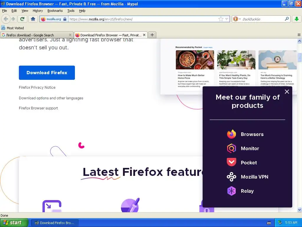The width and height of the screenshot is (302, 227).
Task: Open the Monitor text link
Action: [250, 148]
